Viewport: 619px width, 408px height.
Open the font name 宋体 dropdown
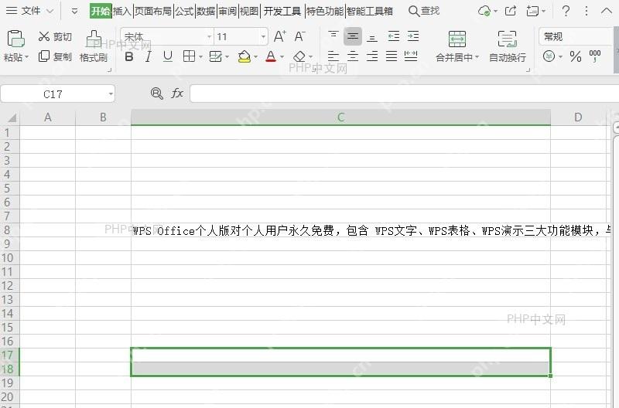tap(209, 36)
